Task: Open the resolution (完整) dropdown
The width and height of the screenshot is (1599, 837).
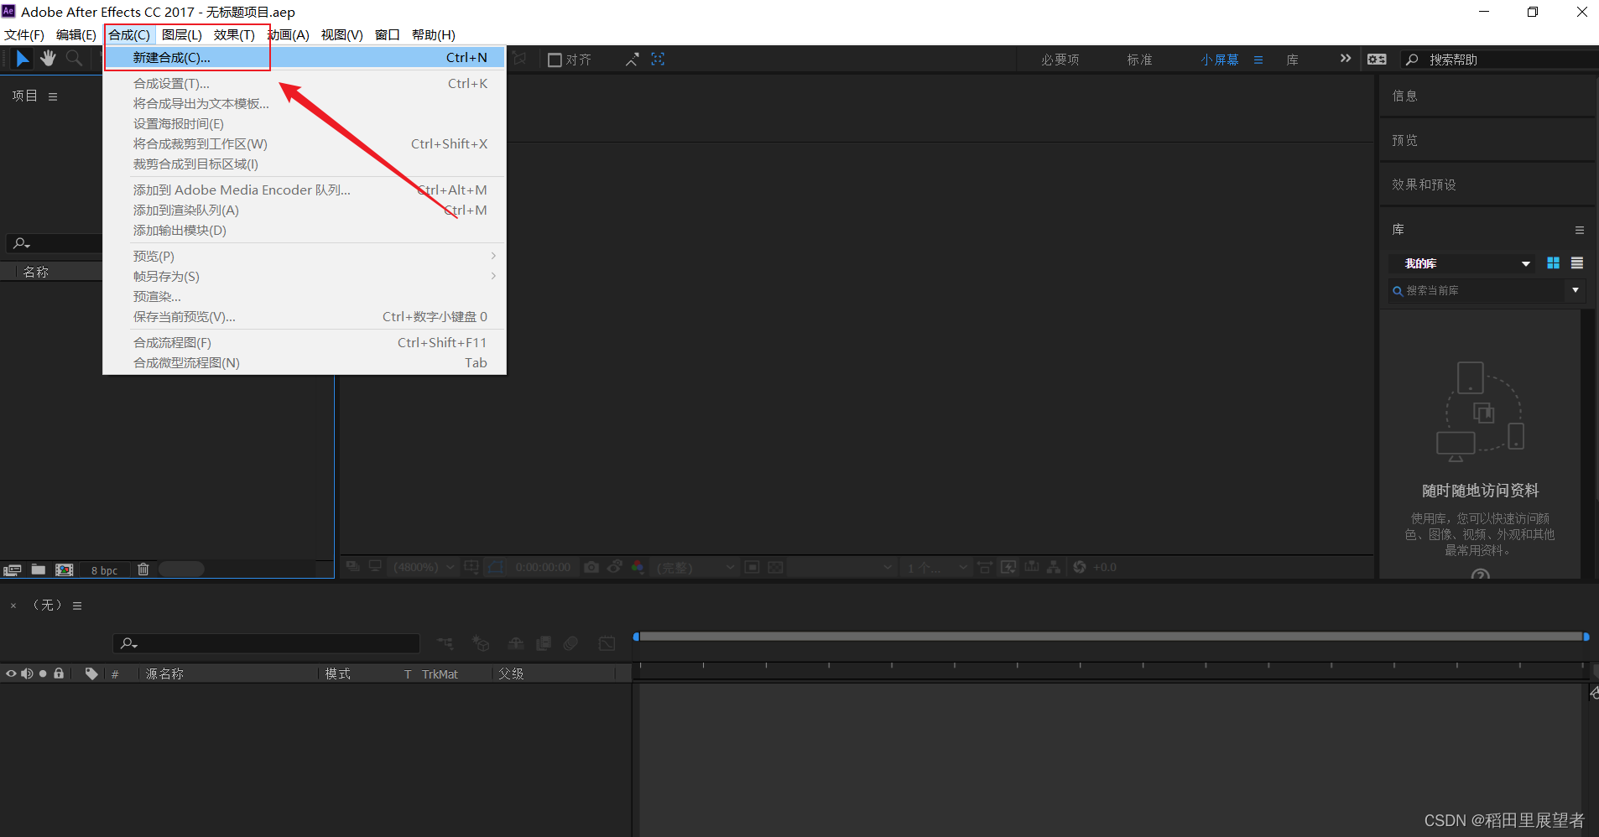Action: click(695, 567)
